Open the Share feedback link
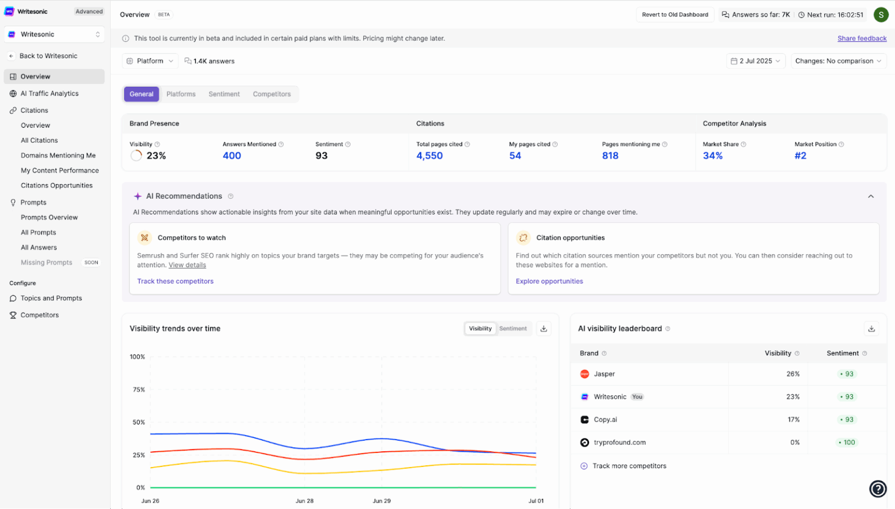This screenshot has height=509, width=895. 862,38
